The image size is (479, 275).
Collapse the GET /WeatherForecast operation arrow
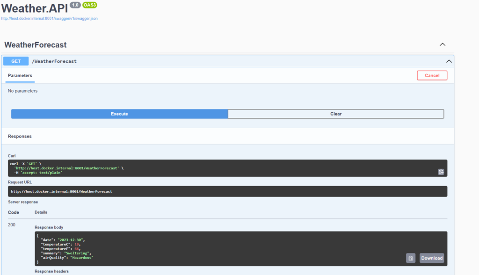pos(449,61)
